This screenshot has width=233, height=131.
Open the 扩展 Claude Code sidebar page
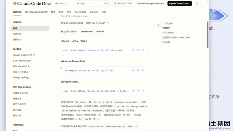click(x=22, y=61)
